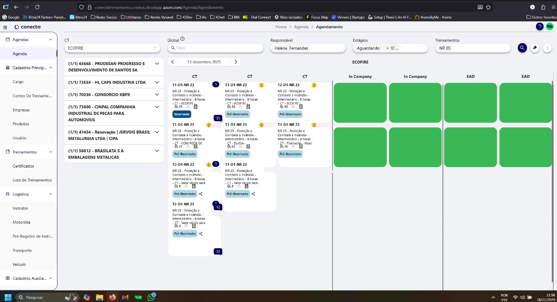
Task: Click the info icon next to Global label
Action: click(x=182, y=39)
